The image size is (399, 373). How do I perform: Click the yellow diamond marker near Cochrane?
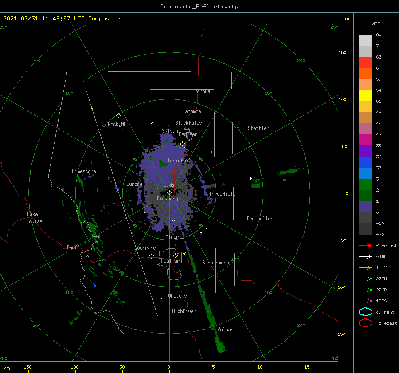(x=152, y=256)
